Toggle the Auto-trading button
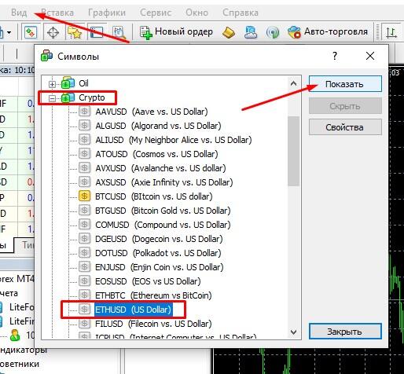Screen dimensions: 404x374 [x=328, y=32]
